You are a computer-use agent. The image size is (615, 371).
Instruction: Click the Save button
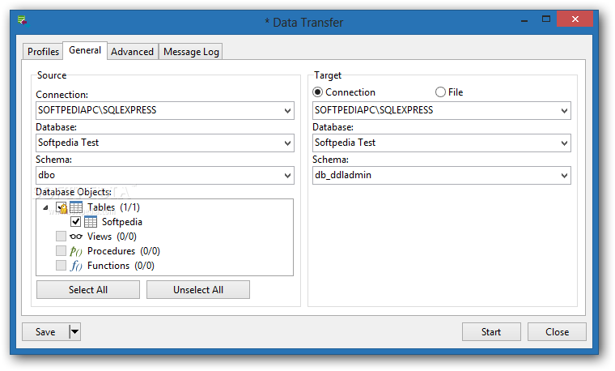pos(45,332)
